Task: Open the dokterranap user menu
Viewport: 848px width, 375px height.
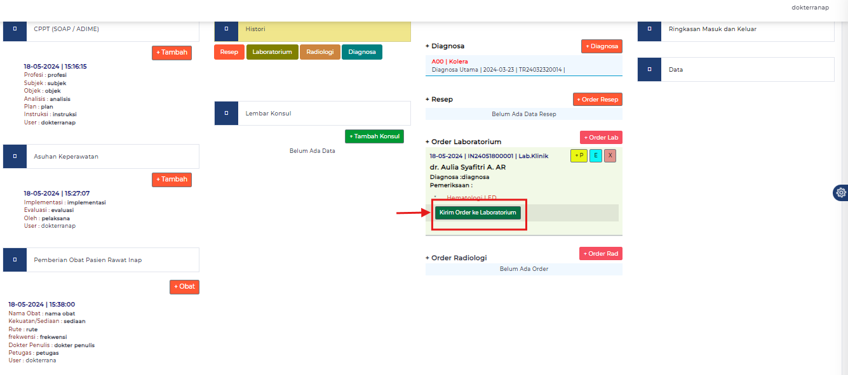Action: point(810,8)
